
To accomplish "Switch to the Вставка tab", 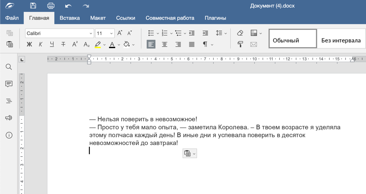I will (70, 18).
